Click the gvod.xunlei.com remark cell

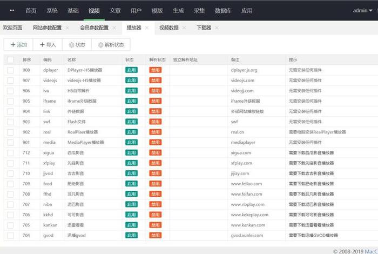tap(247, 236)
